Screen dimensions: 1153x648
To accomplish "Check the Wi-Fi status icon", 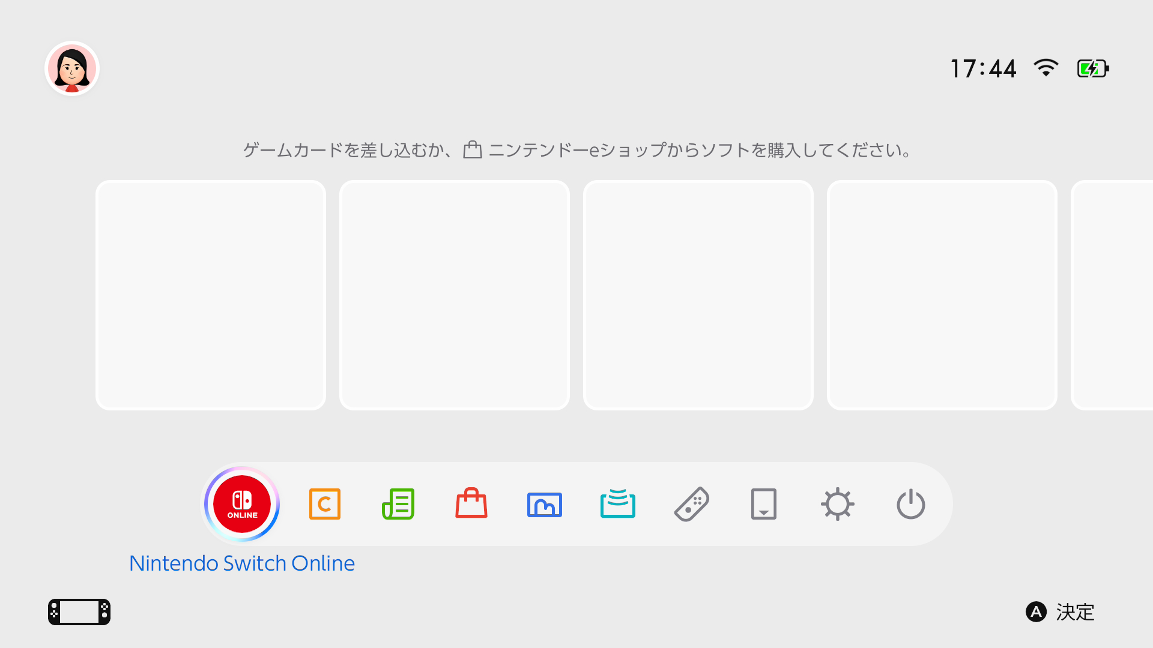I will (x=1045, y=68).
